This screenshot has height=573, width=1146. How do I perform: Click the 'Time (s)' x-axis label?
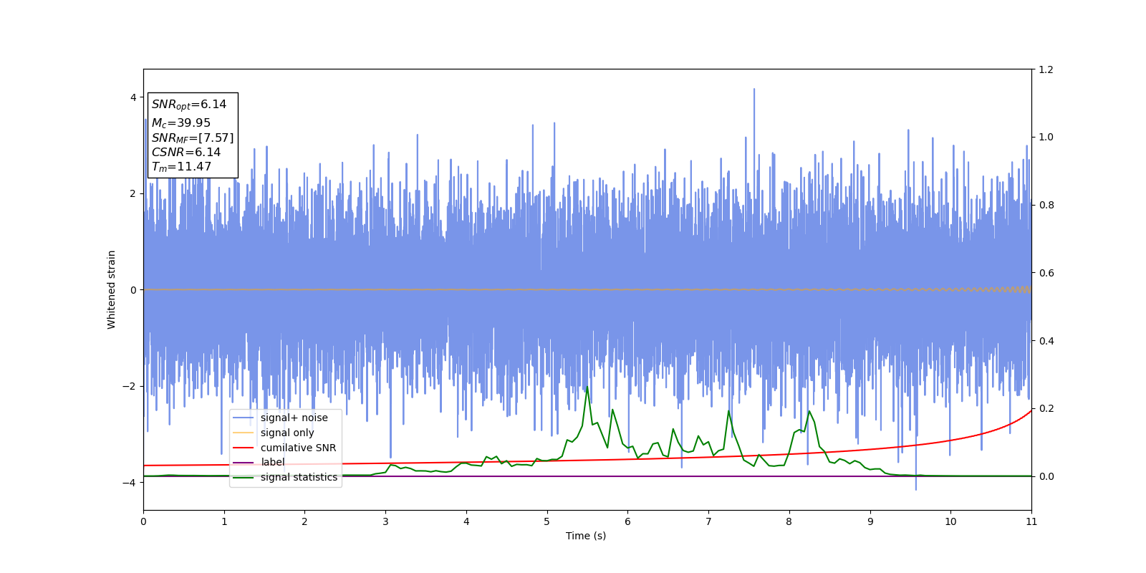pos(586,536)
